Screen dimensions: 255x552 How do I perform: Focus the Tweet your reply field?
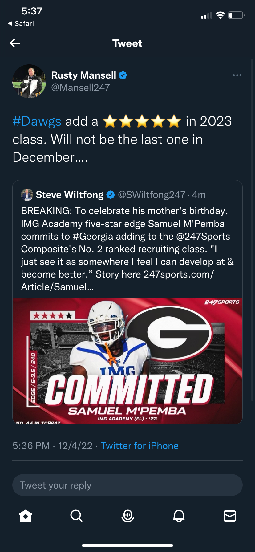point(127,485)
